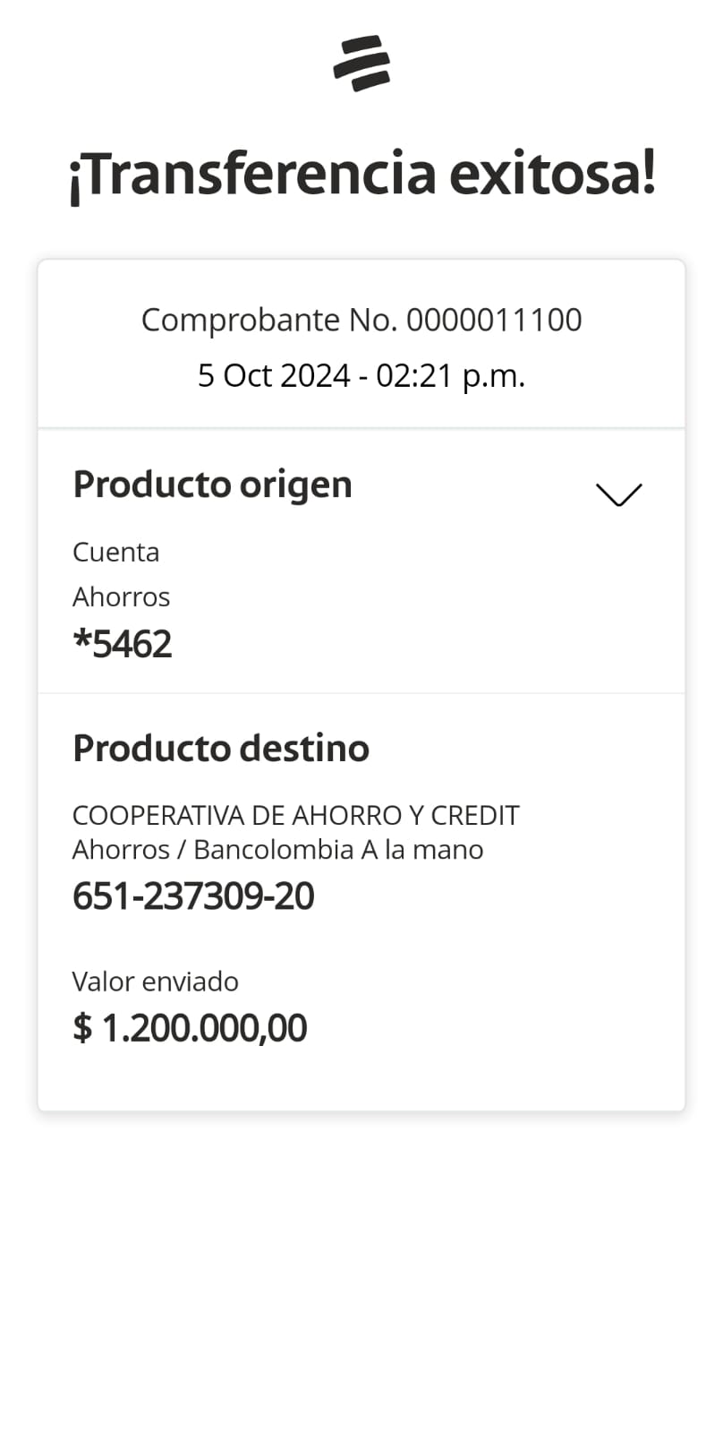Viewport: 723px width, 1432px height.
Task: Select destination account number 651-237309-20
Action: [x=193, y=896]
